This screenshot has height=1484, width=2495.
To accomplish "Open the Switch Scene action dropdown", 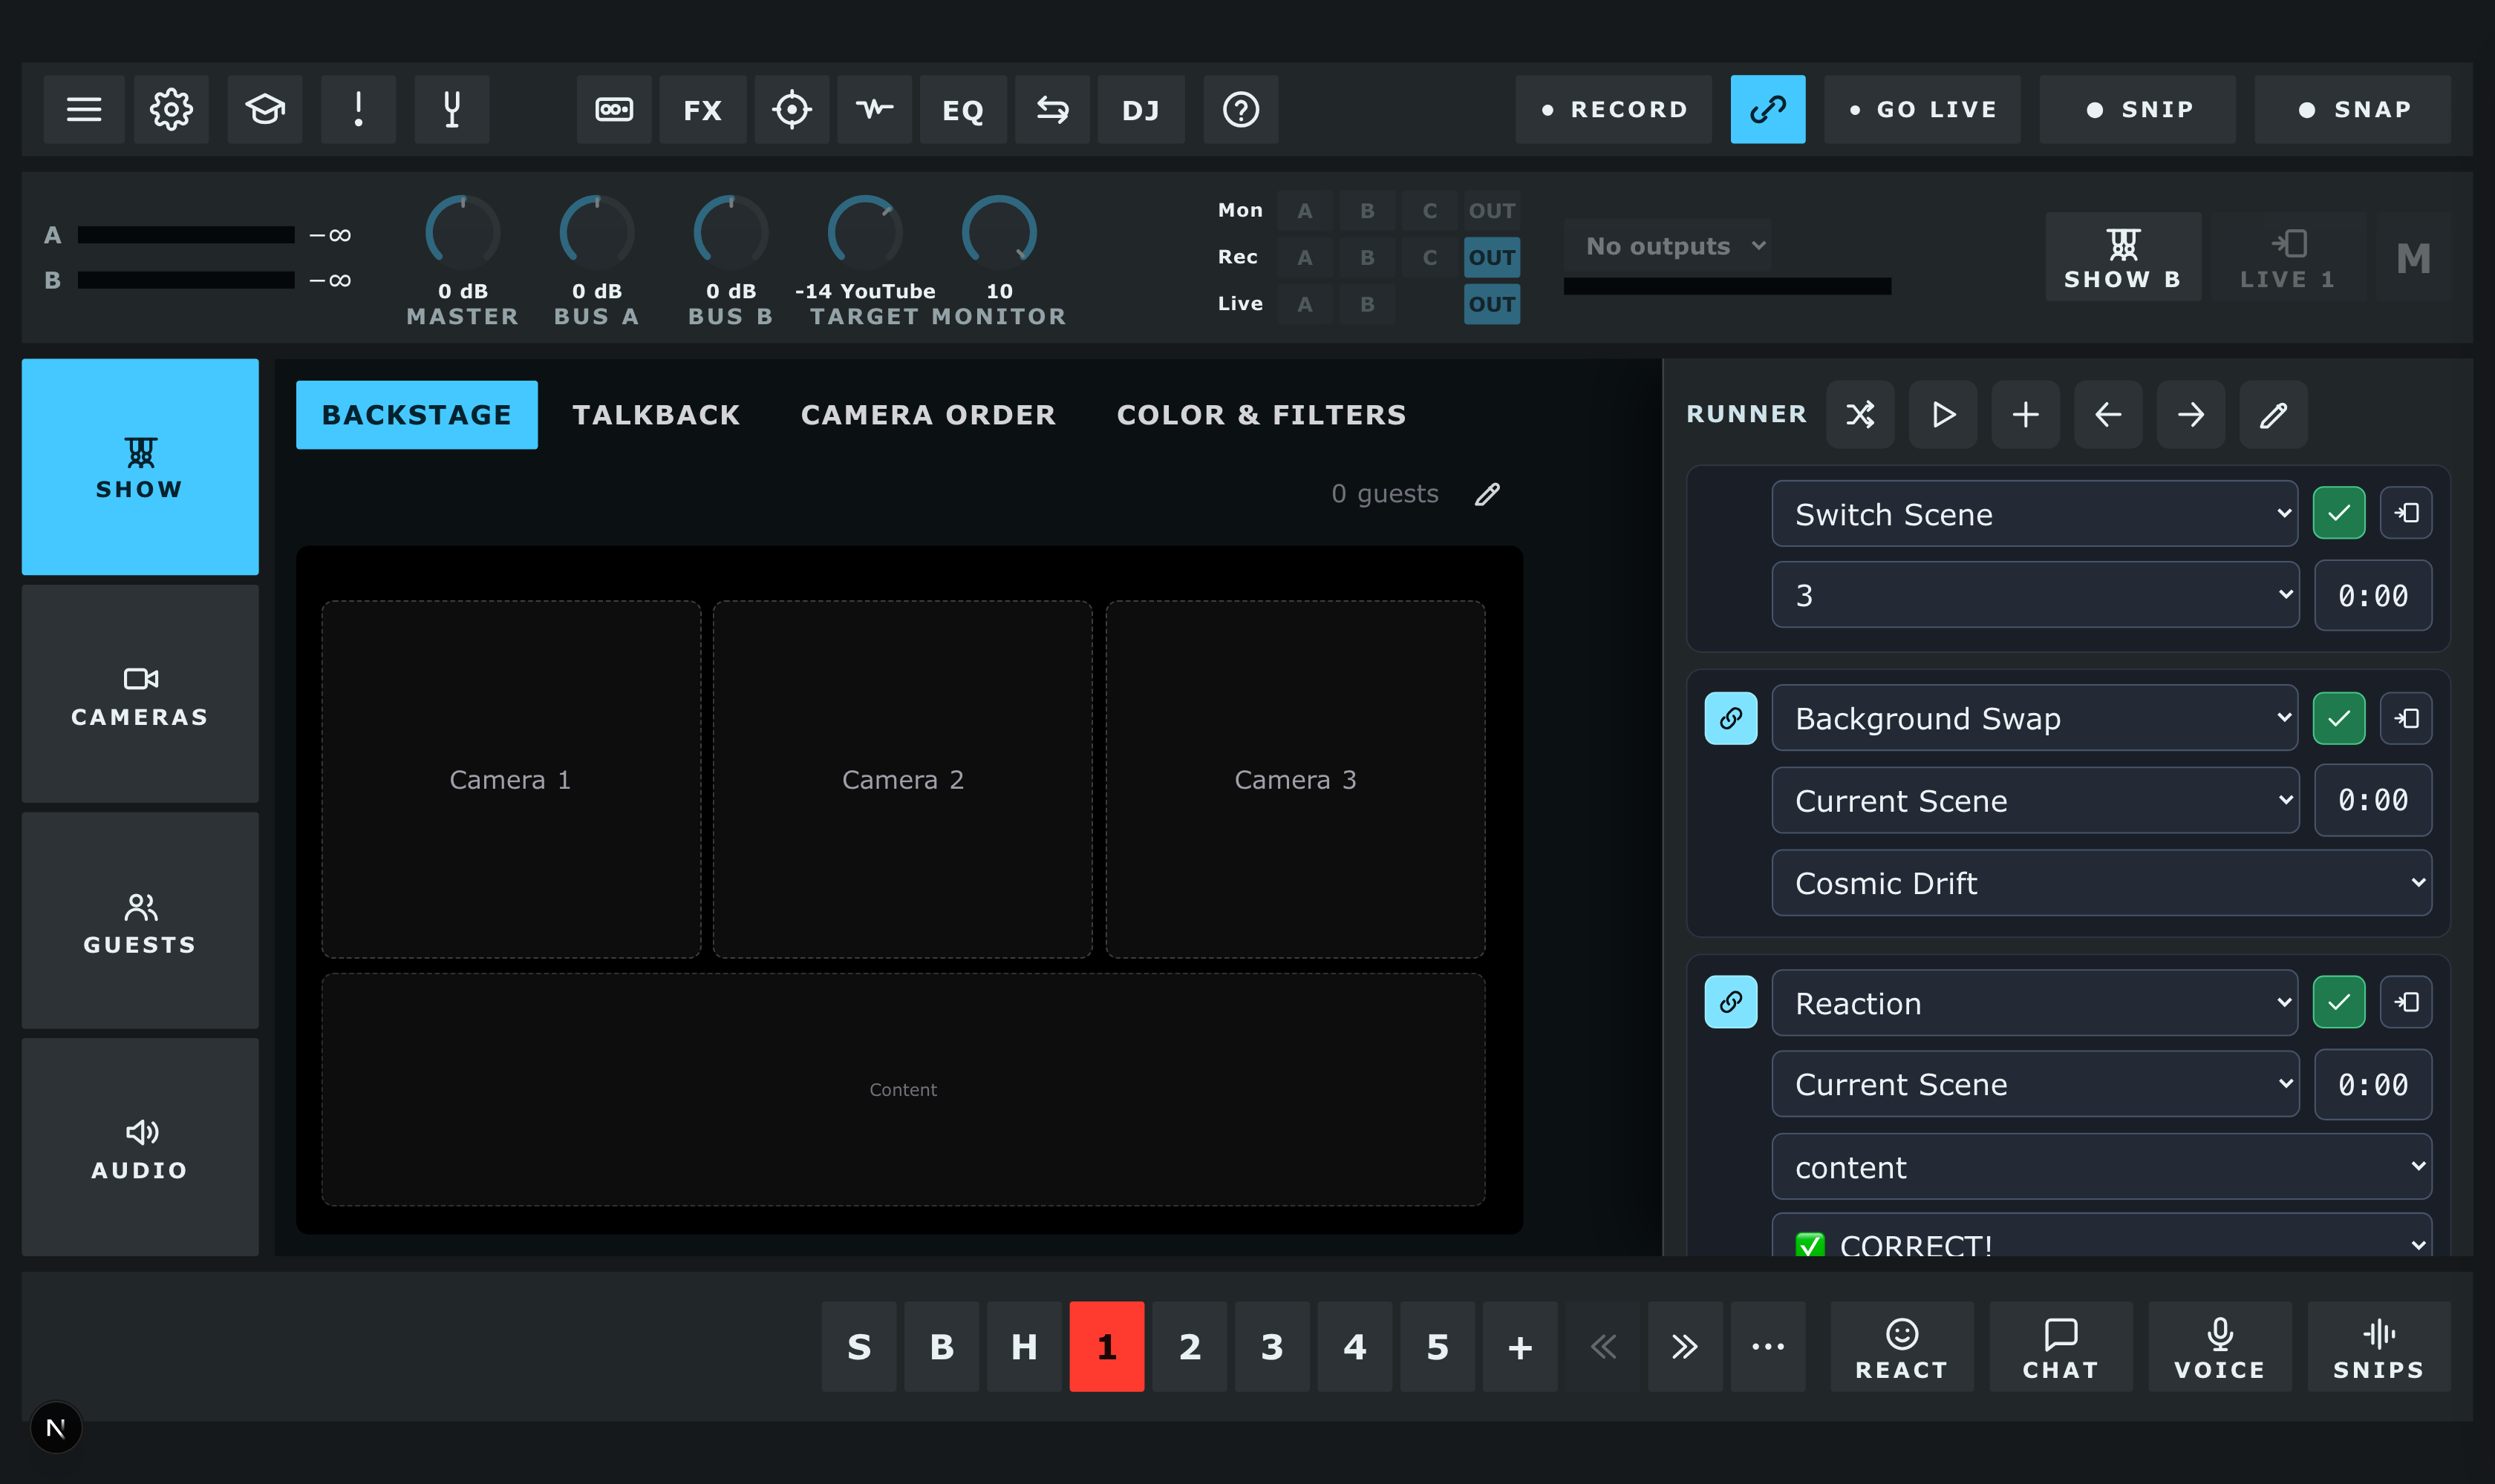I will click(2035, 514).
